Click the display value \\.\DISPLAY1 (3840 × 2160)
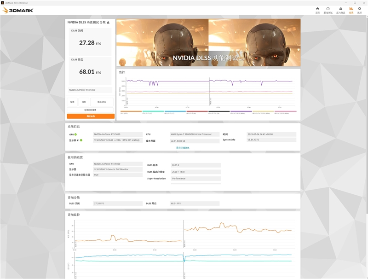 pyautogui.click(x=118, y=140)
